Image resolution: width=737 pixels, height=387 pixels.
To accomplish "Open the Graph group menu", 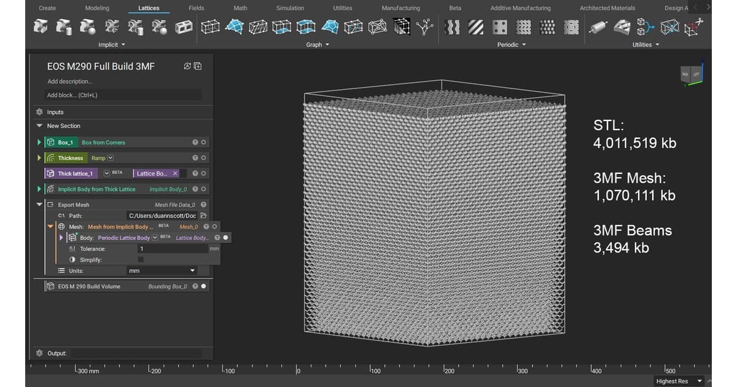I will 318,45.
